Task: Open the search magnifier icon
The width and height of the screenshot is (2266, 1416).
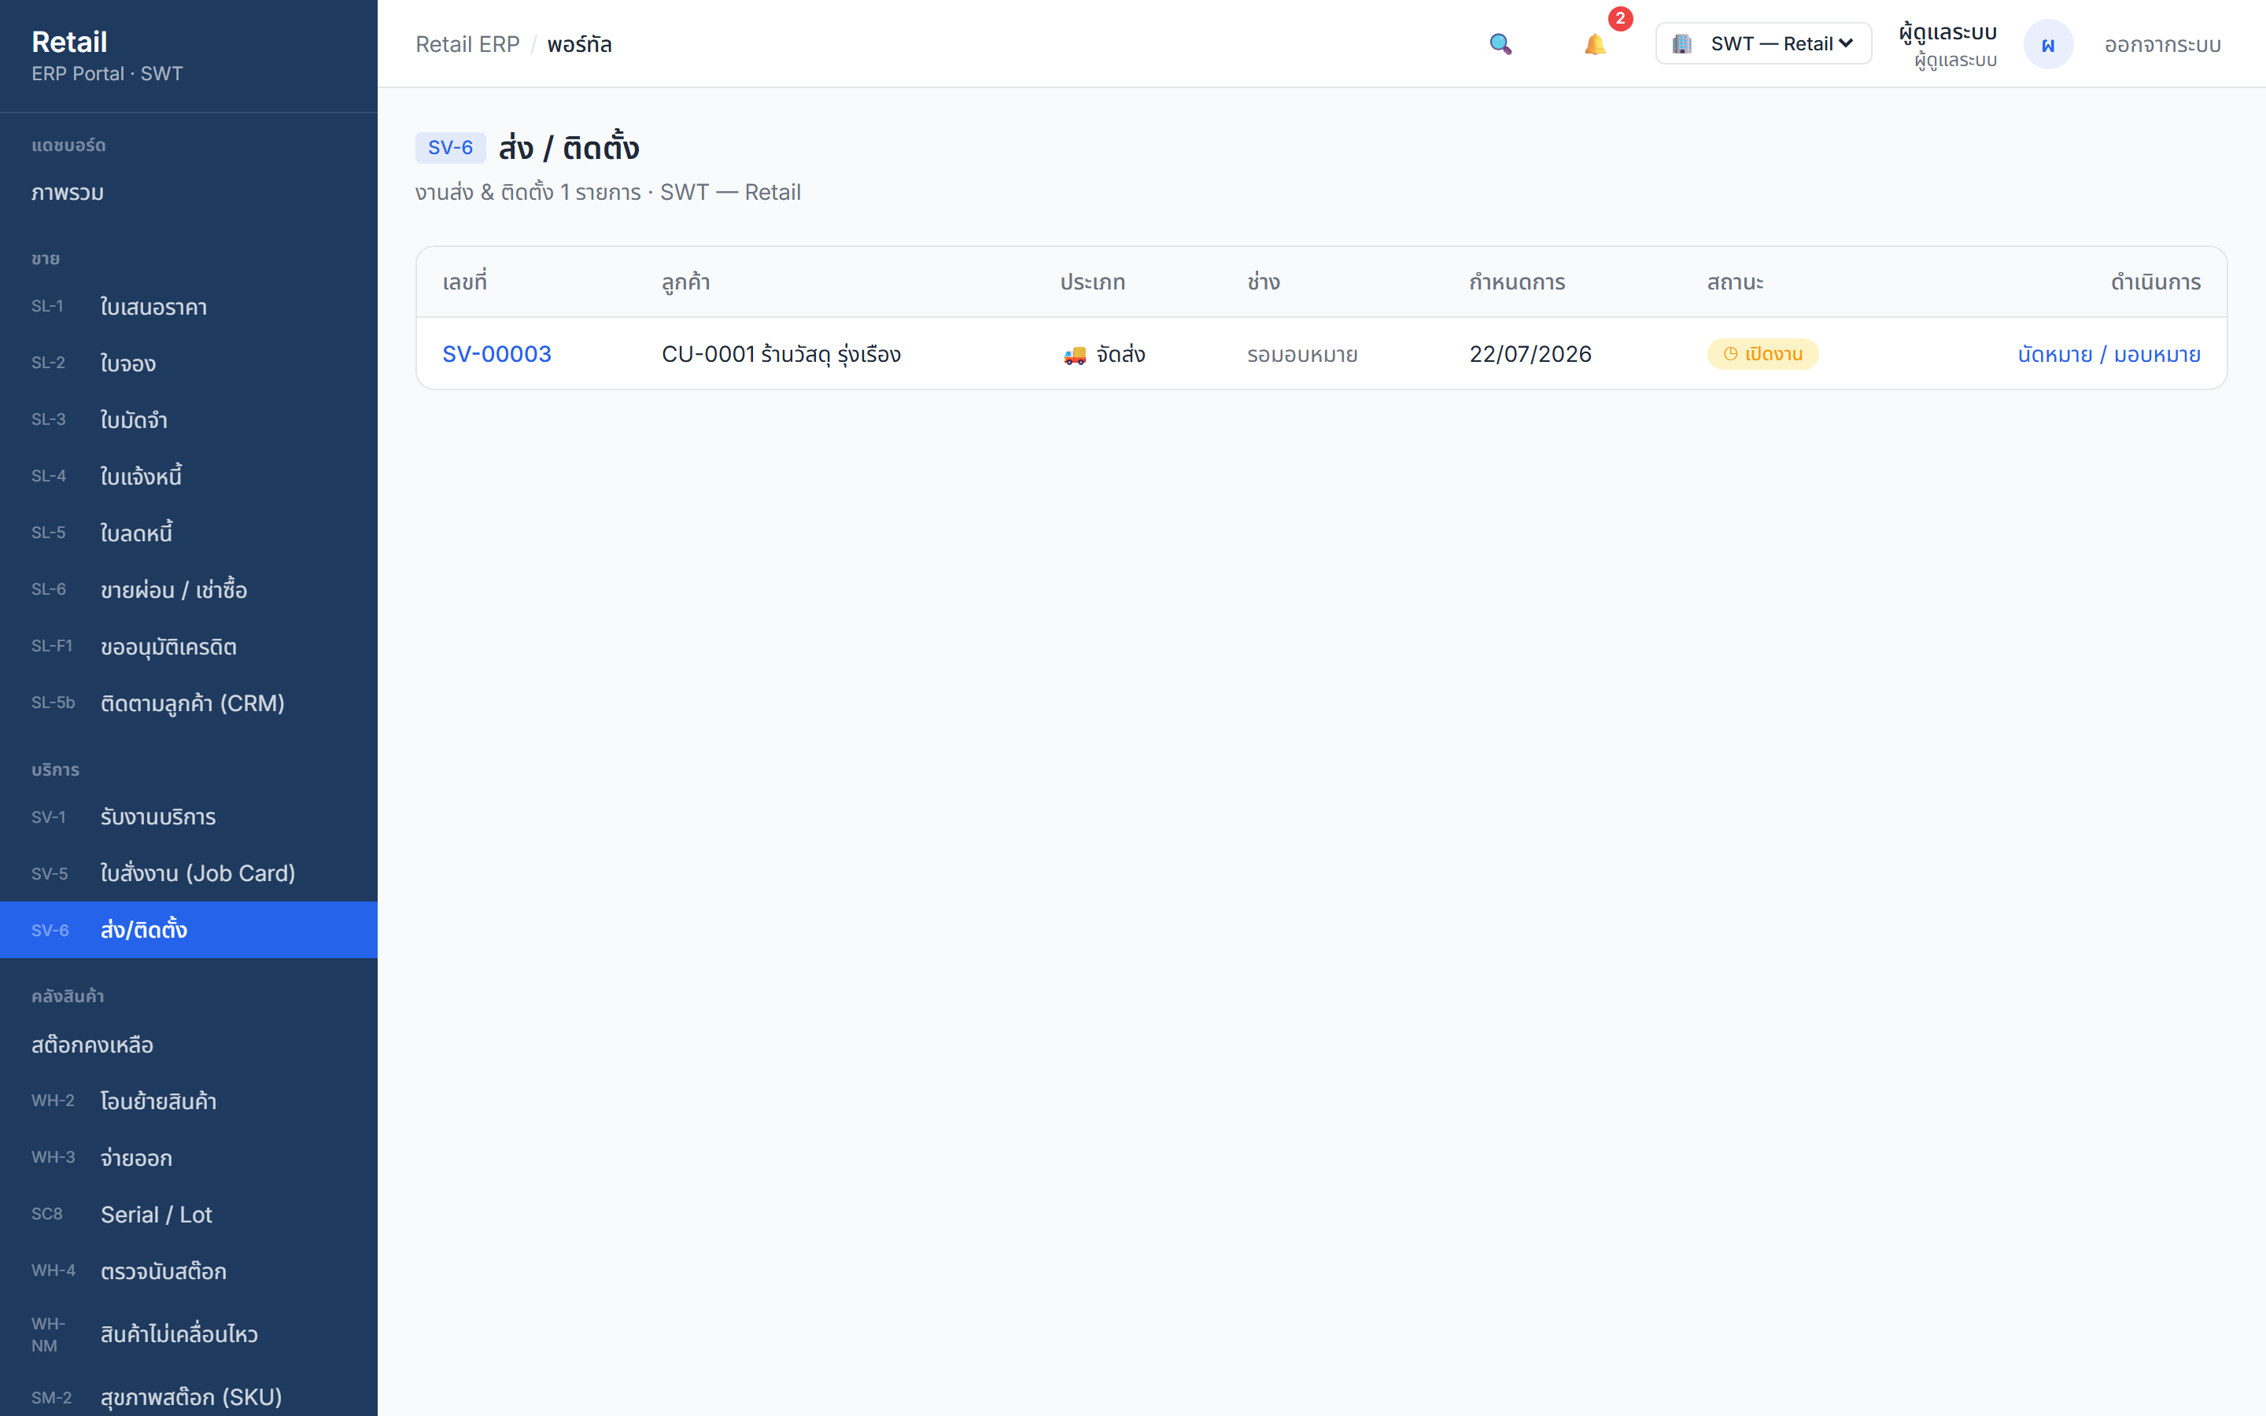Action: [1500, 44]
